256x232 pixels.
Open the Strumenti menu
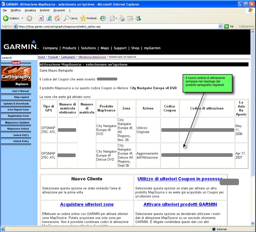pos(59,10)
